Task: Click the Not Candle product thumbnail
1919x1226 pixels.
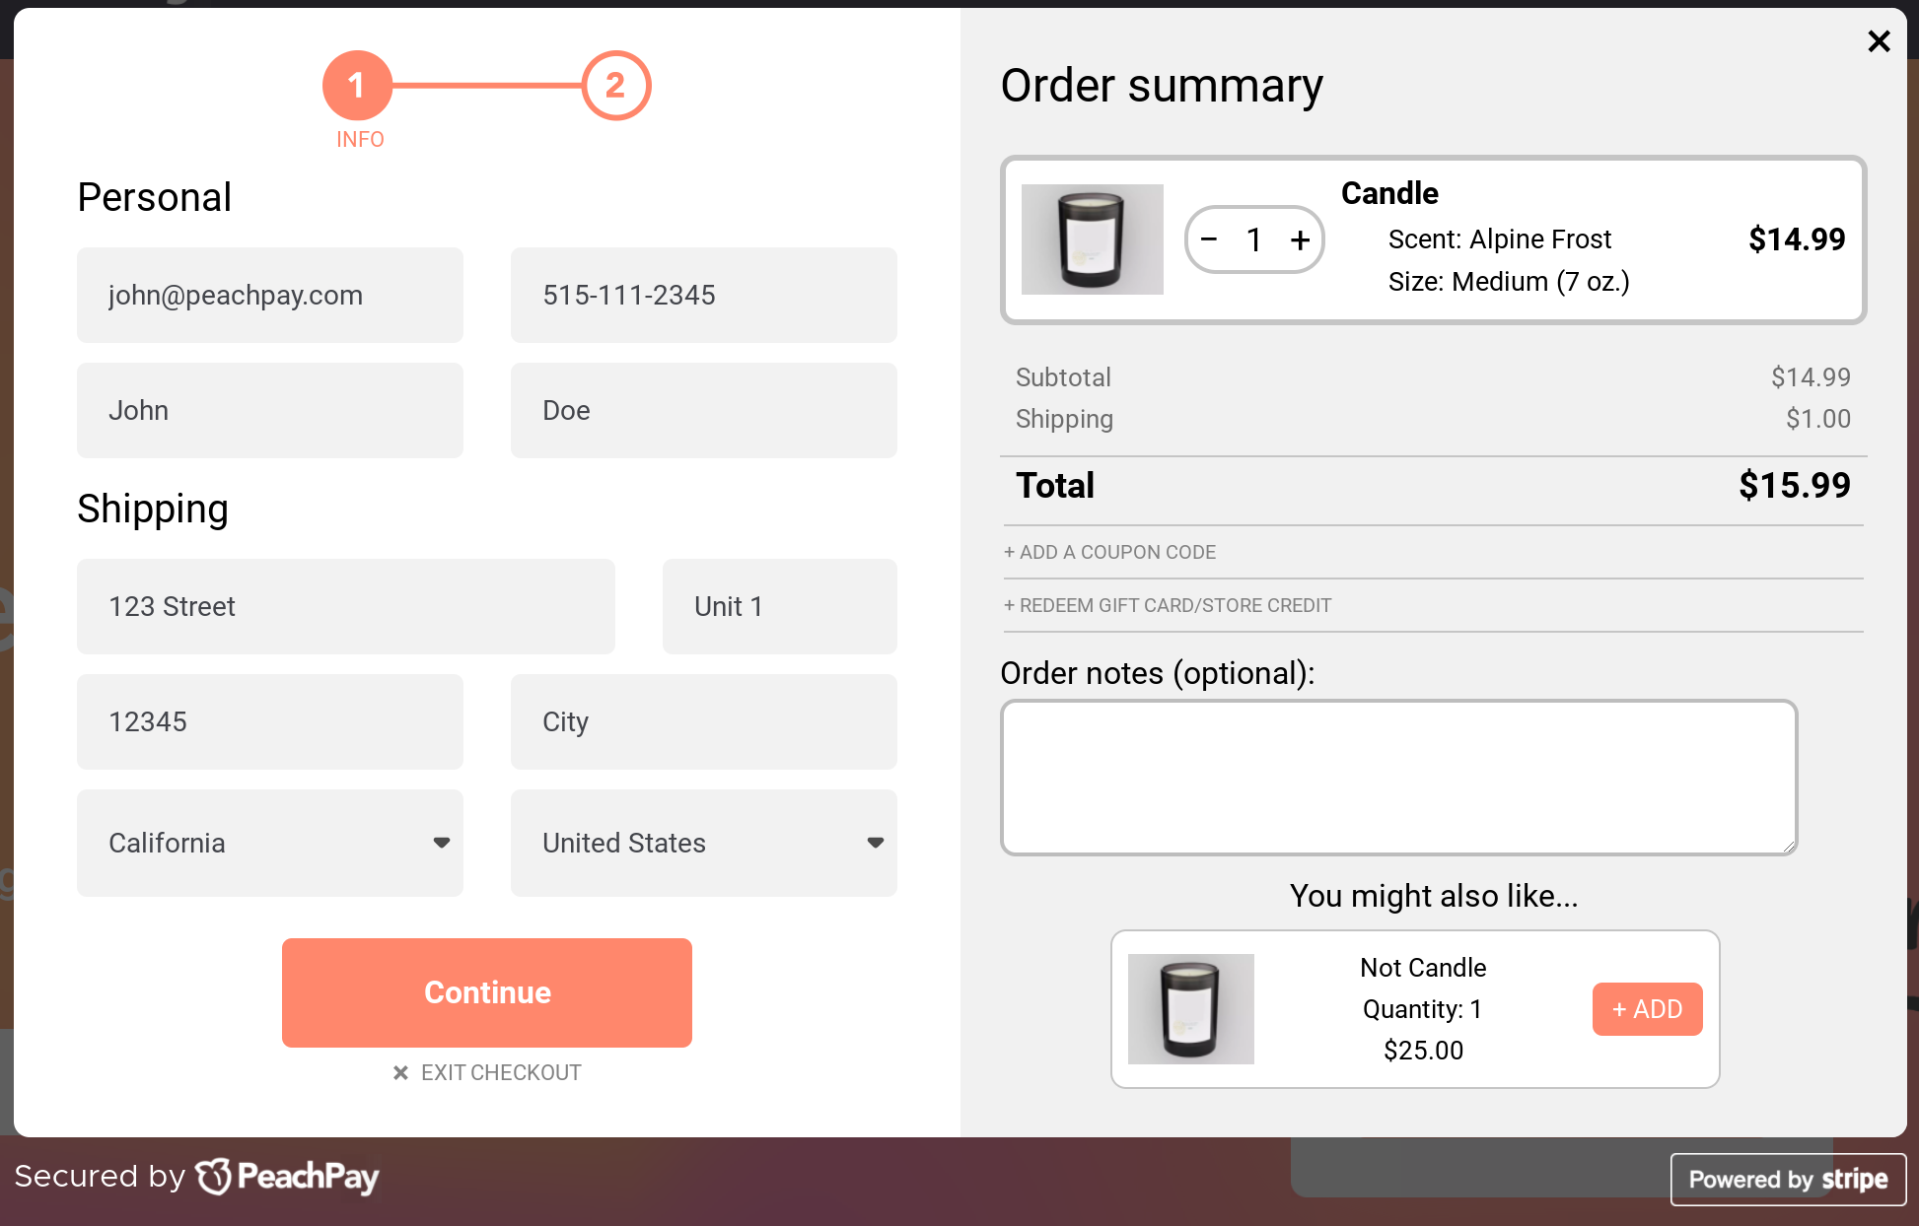Action: coord(1191,1006)
